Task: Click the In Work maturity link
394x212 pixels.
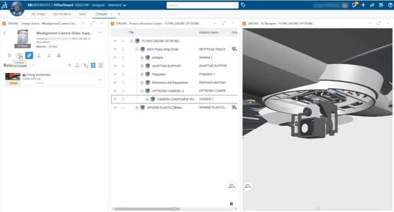Action: pyautogui.click(x=53, y=46)
